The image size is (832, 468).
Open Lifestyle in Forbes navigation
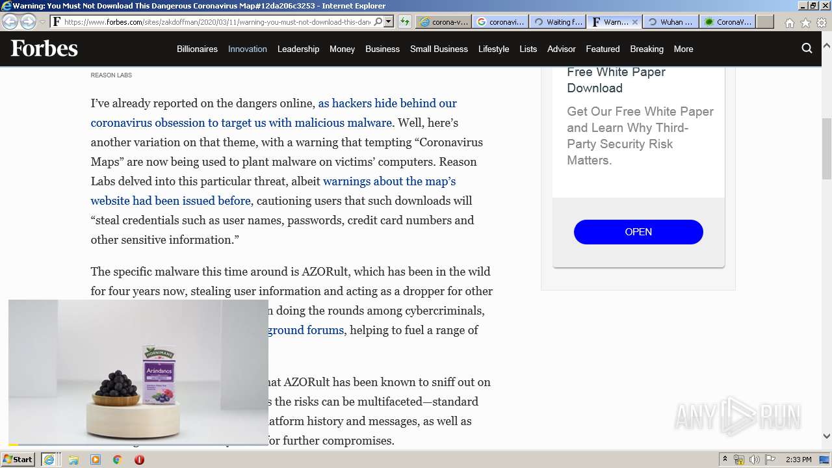[x=493, y=49]
